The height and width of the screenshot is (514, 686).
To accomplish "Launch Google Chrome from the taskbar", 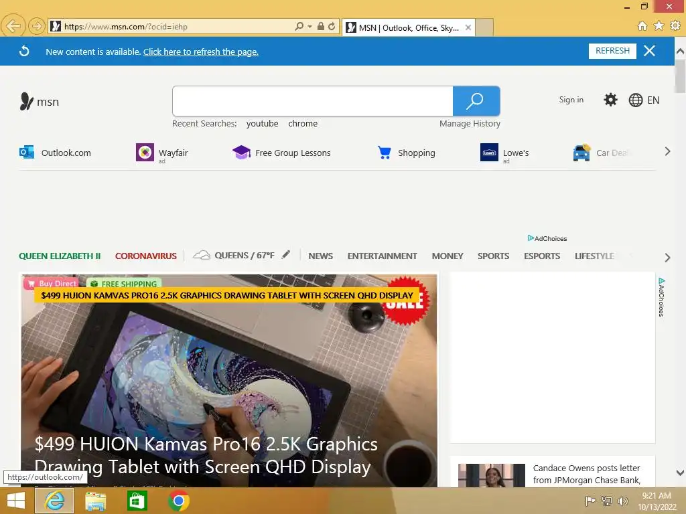I will [178, 501].
